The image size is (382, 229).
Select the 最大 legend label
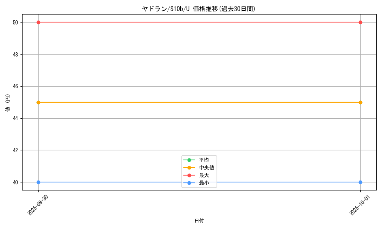(x=204, y=175)
